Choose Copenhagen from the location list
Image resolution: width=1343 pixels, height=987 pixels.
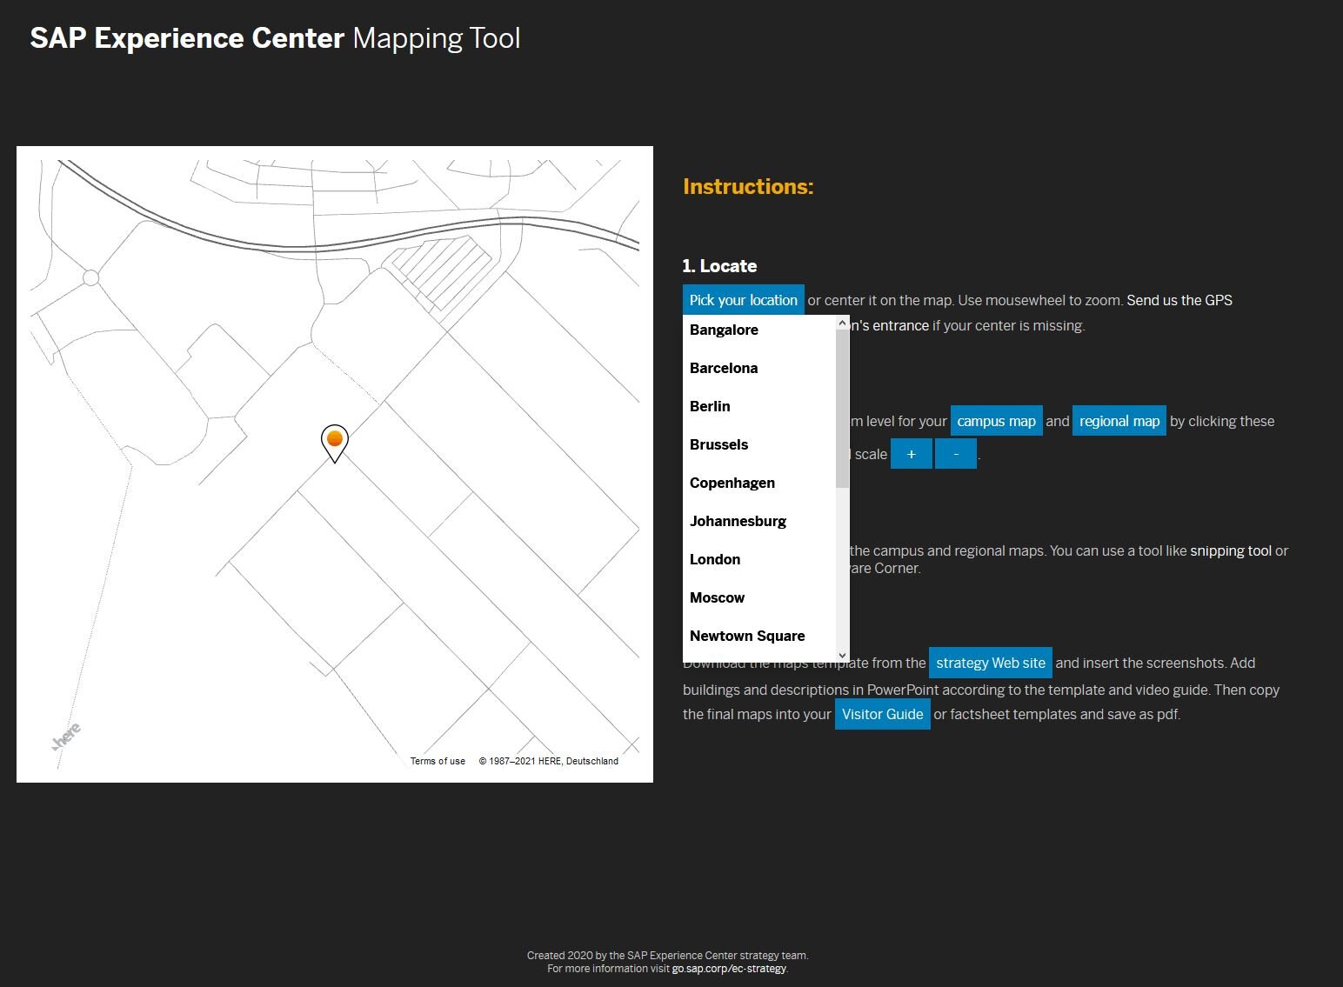(759, 483)
